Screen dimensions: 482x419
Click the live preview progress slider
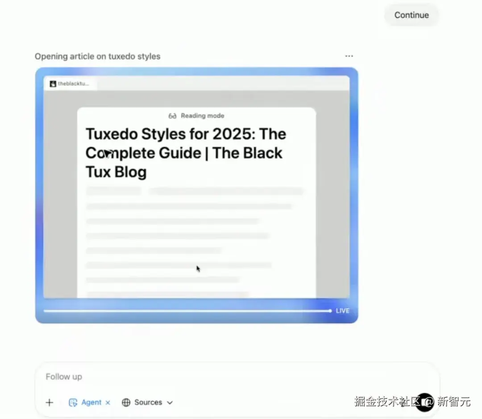[x=187, y=311]
